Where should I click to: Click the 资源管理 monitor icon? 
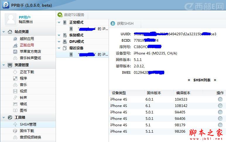(x=10, y=65)
